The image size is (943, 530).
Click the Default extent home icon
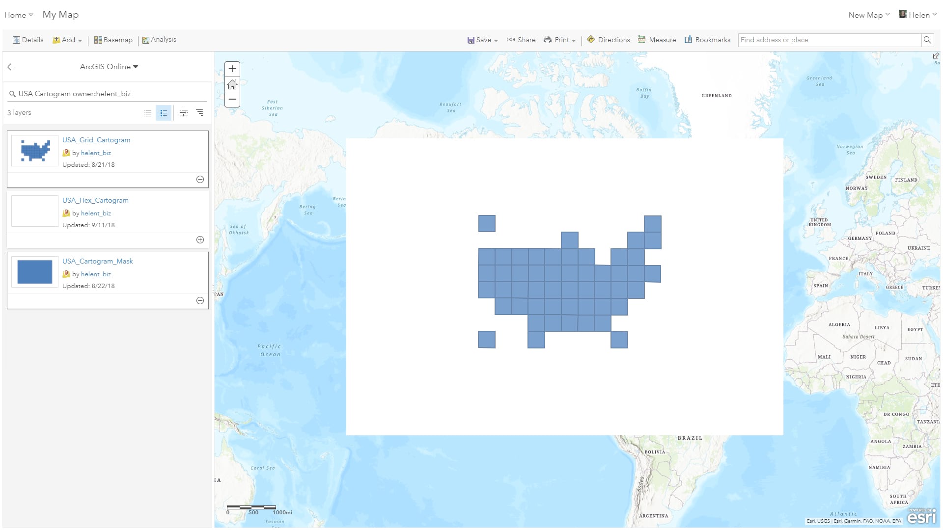click(x=232, y=84)
